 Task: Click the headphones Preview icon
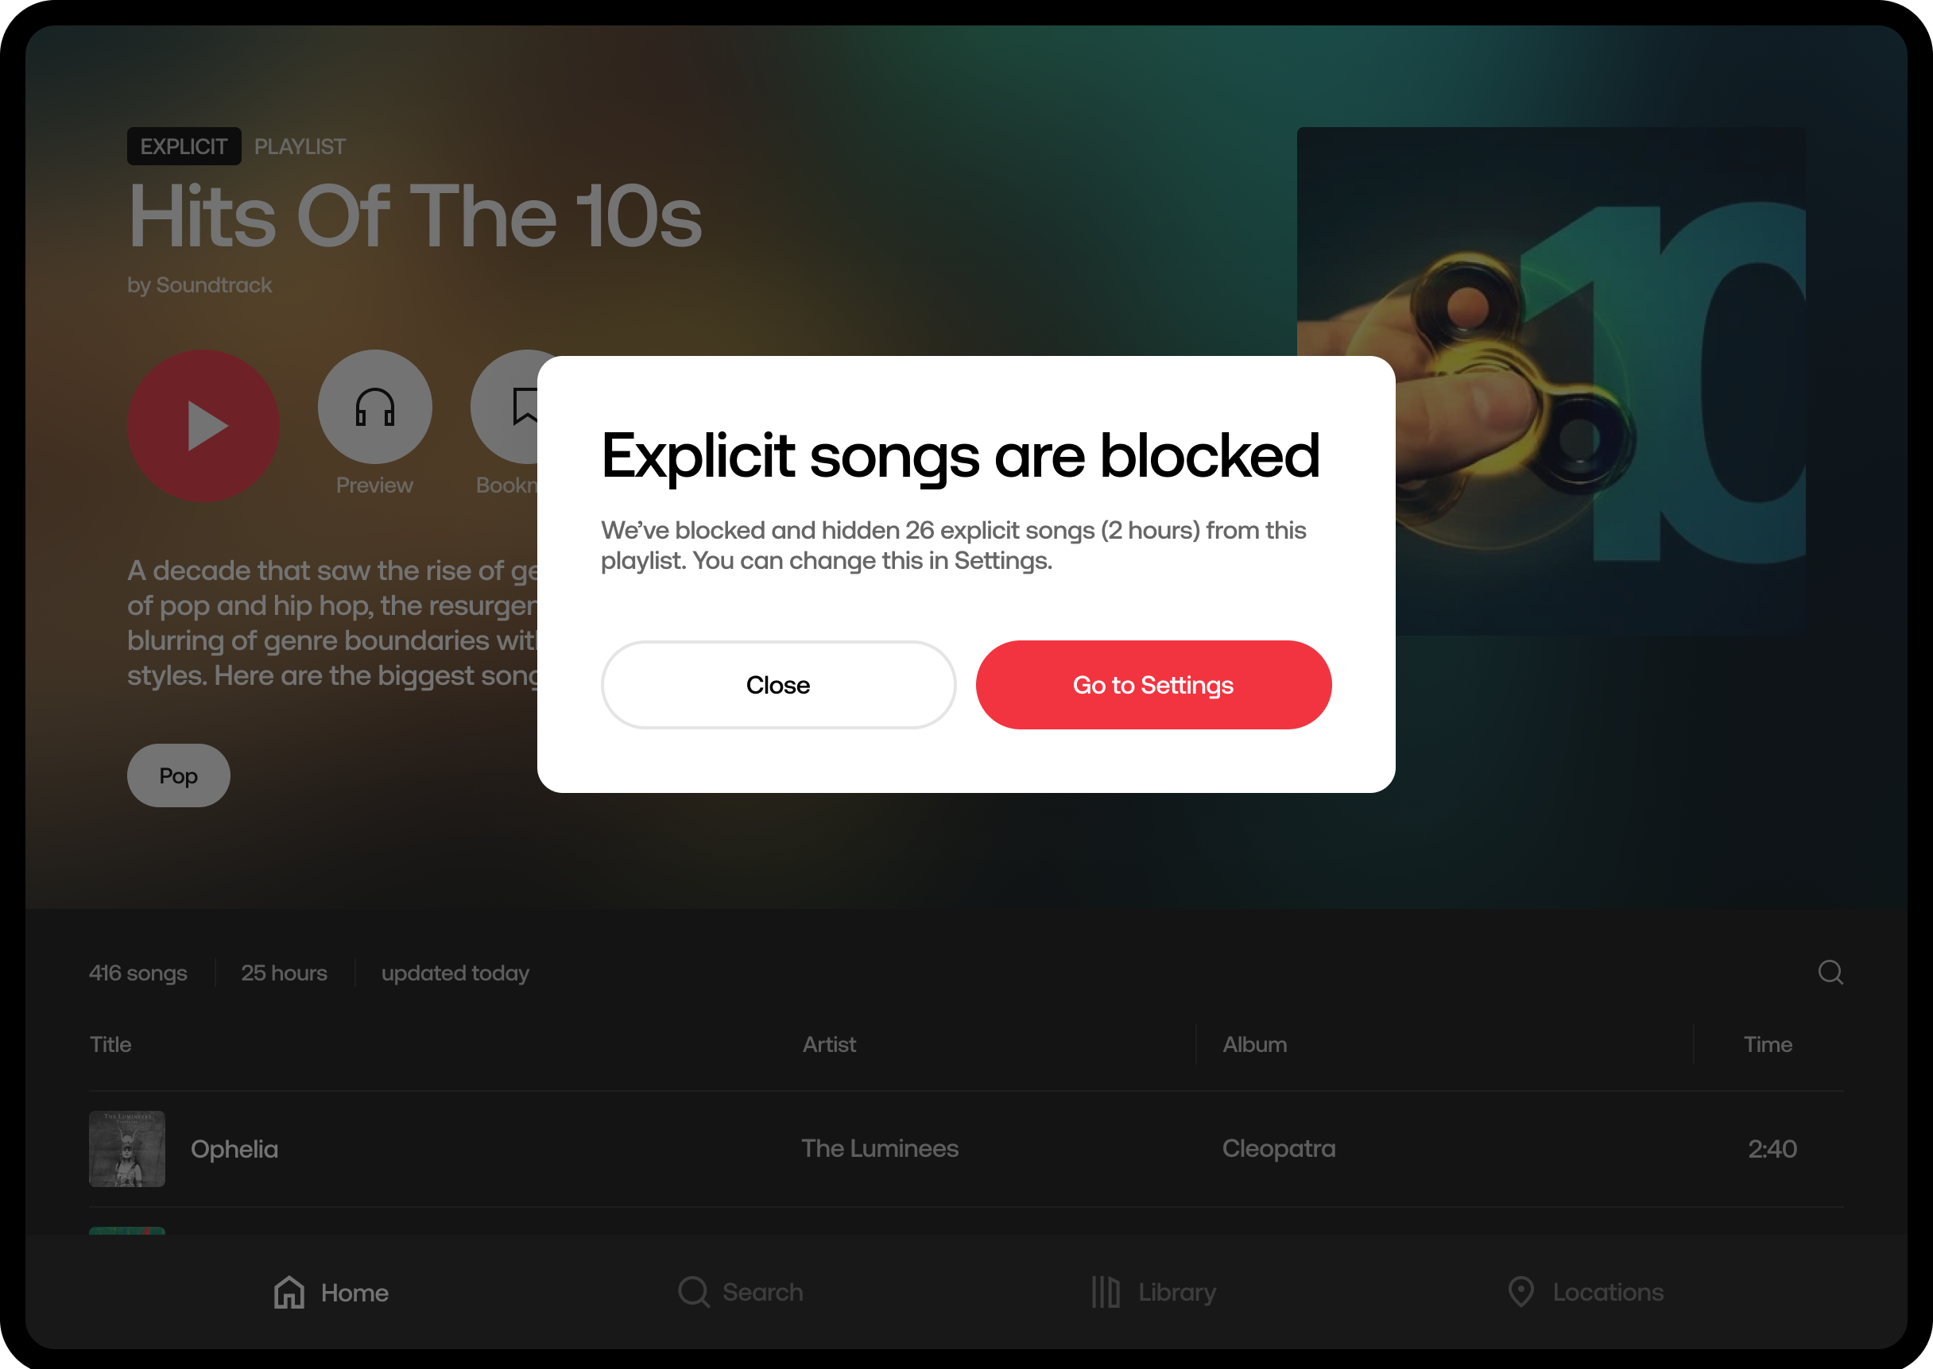pos(374,407)
